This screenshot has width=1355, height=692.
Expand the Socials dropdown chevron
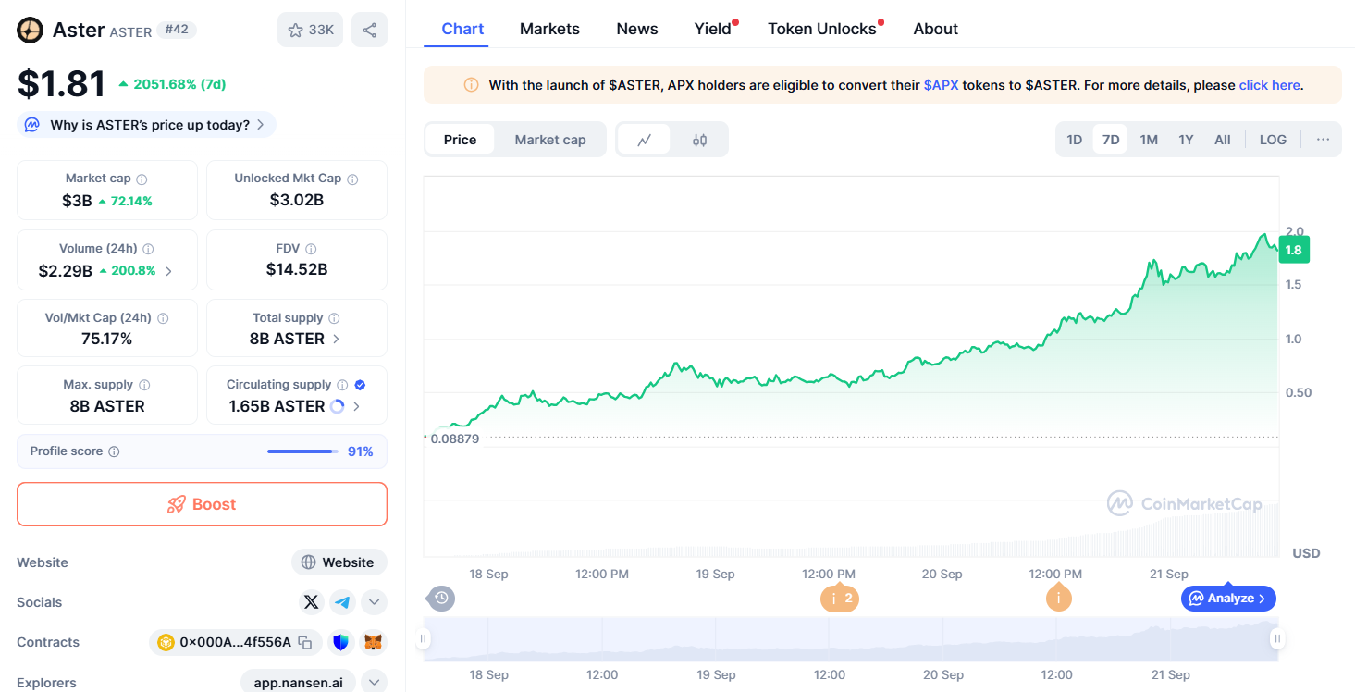coord(374,602)
